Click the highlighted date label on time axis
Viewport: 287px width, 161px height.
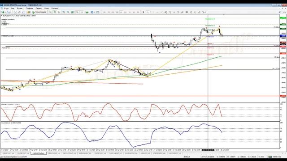(208, 150)
